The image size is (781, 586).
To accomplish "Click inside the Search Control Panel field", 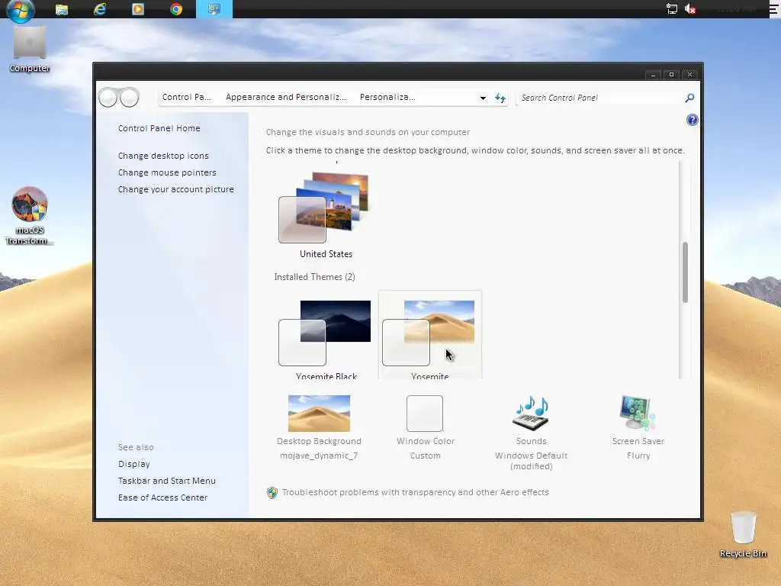I will (600, 98).
